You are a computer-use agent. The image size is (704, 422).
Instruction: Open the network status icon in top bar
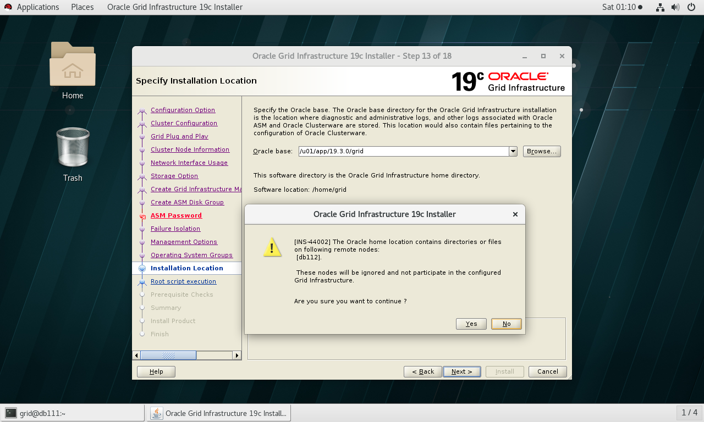click(x=660, y=7)
